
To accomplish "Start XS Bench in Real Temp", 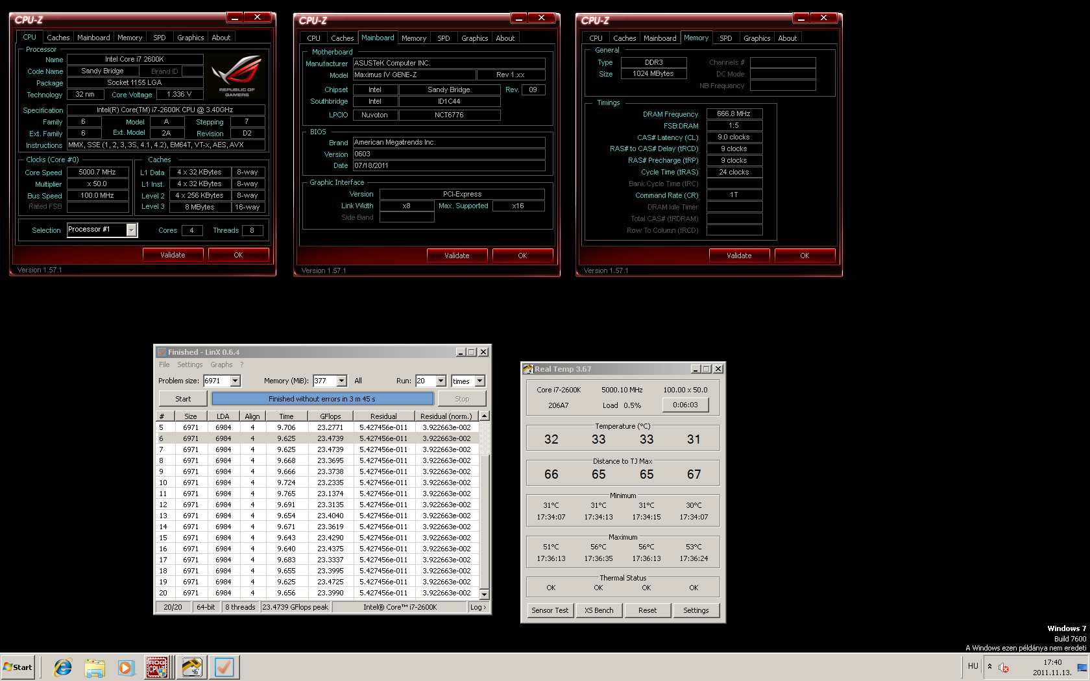I will pyautogui.click(x=599, y=610).
